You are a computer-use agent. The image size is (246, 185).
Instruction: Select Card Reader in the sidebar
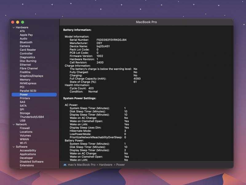28,50
